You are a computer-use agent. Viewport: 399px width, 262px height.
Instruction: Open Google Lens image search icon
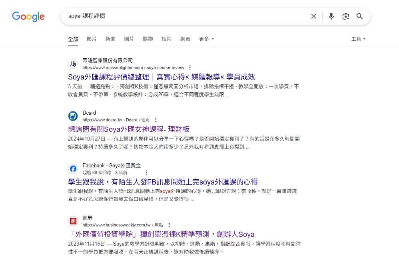click(345, 16)
